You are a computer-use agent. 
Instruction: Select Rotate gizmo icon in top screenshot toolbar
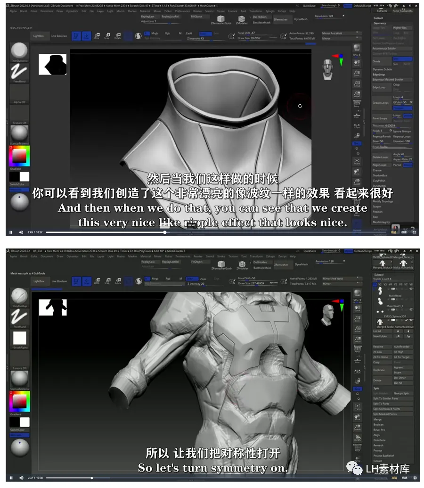click(x=118, y=36)
